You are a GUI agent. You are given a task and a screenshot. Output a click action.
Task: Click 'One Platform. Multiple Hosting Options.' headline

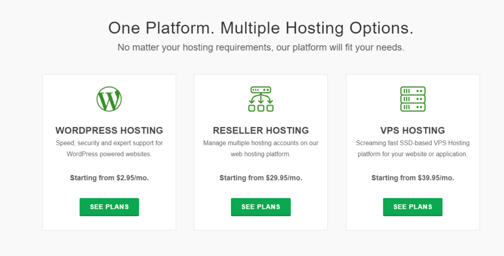pyautogui.click(x=261, y=28)
